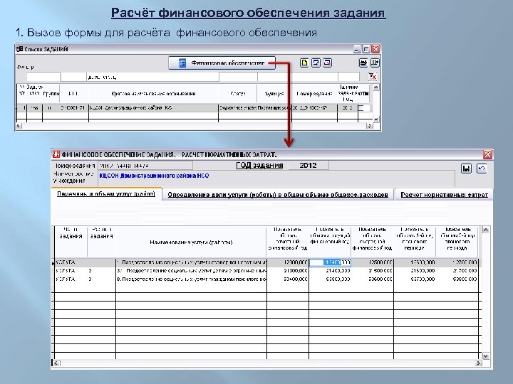Undo changes with the arrow icon beside save

(481, 169)
